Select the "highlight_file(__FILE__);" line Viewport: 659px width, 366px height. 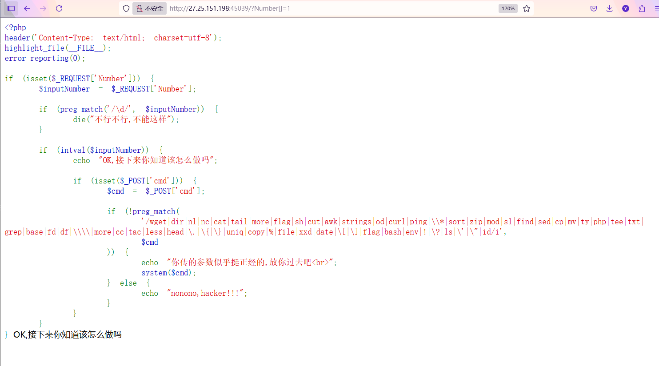click(x=58, y=48)
